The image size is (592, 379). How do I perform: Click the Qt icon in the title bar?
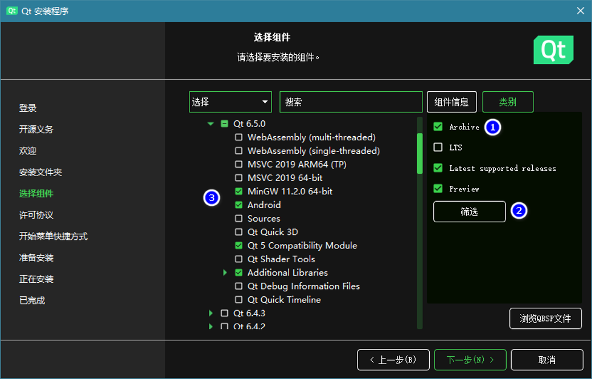tap(12, 11)
